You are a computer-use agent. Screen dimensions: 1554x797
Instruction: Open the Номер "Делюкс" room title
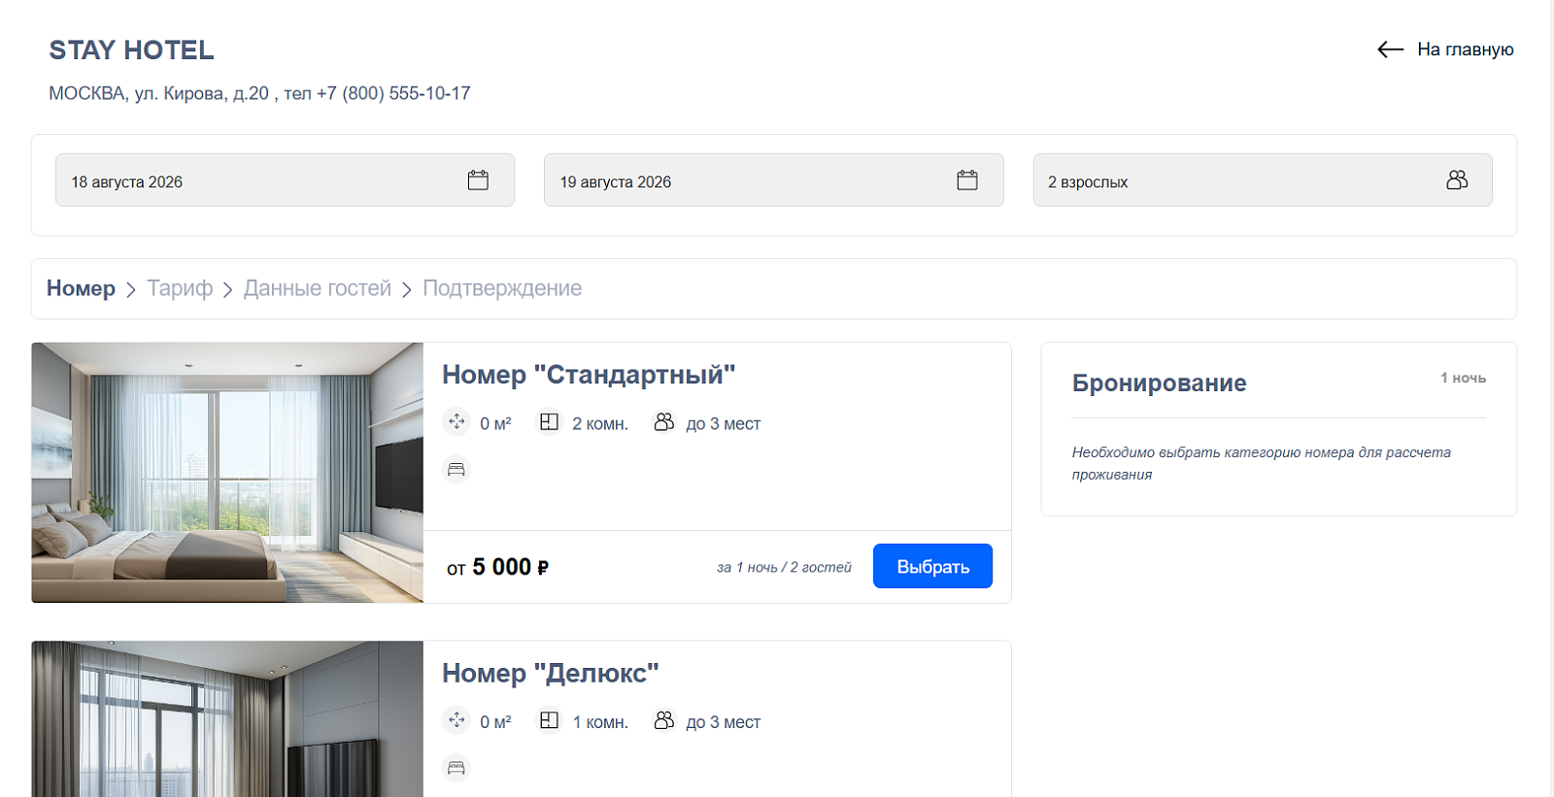pos(551,673)
